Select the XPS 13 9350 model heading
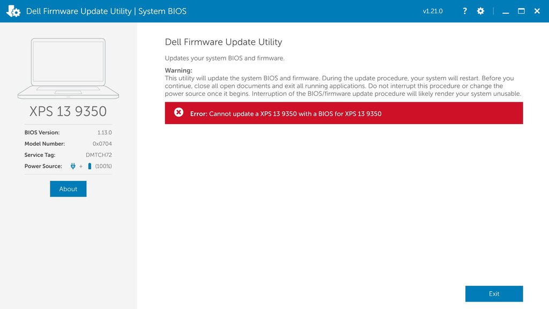Image resolution: width=549 pixels, height=309 pixels. (x=68, y=111)
